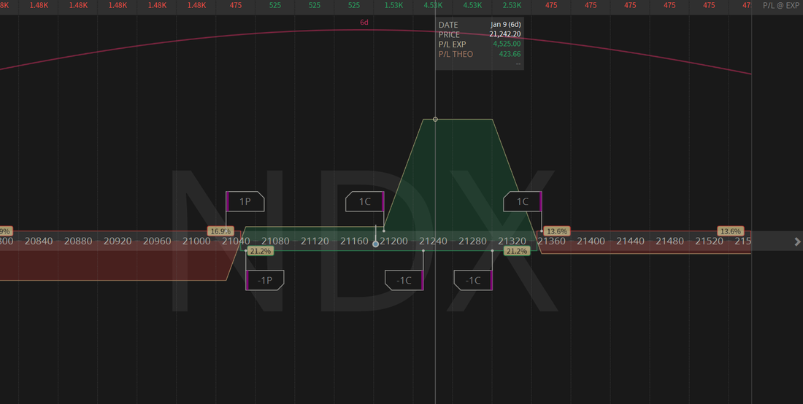803x404 pixels.
Task: Click the Jan 9 (6d) date in tooltip
Action: [x=505, y=25]
